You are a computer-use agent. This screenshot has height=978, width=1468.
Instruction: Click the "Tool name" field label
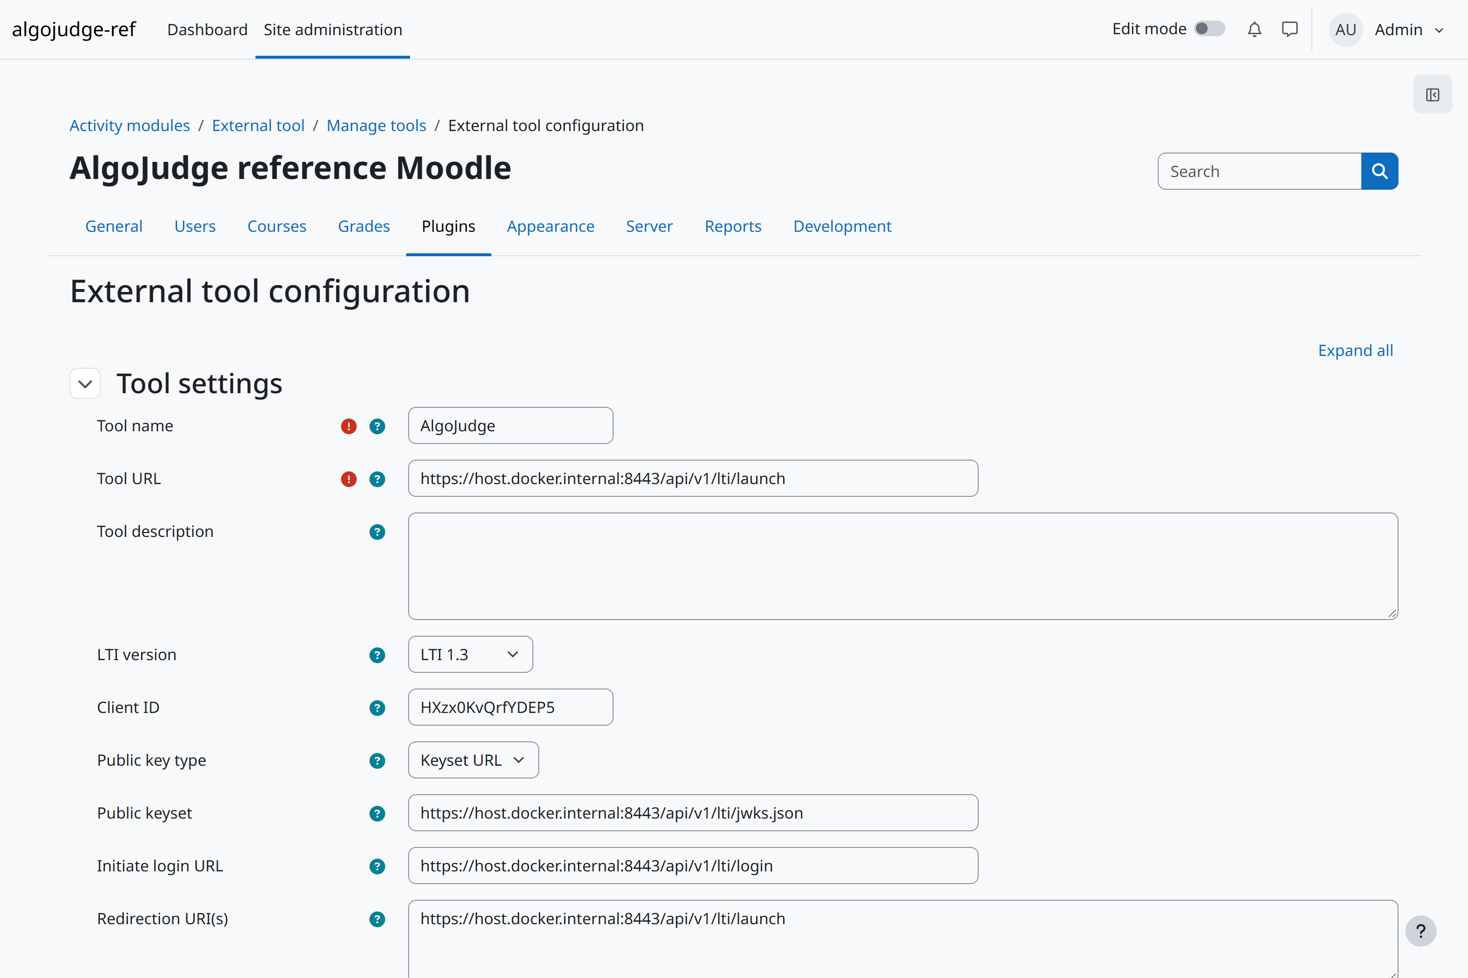135,426
